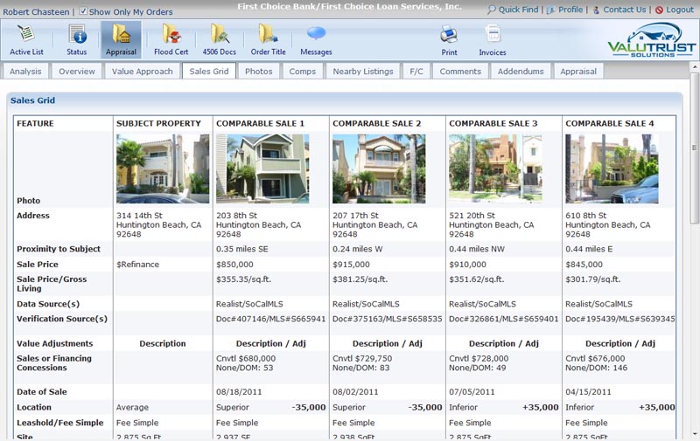The image size is (700, 441).
Task: Toggle Show Only My Orders checkbox
Action: [x=83, y=11]
